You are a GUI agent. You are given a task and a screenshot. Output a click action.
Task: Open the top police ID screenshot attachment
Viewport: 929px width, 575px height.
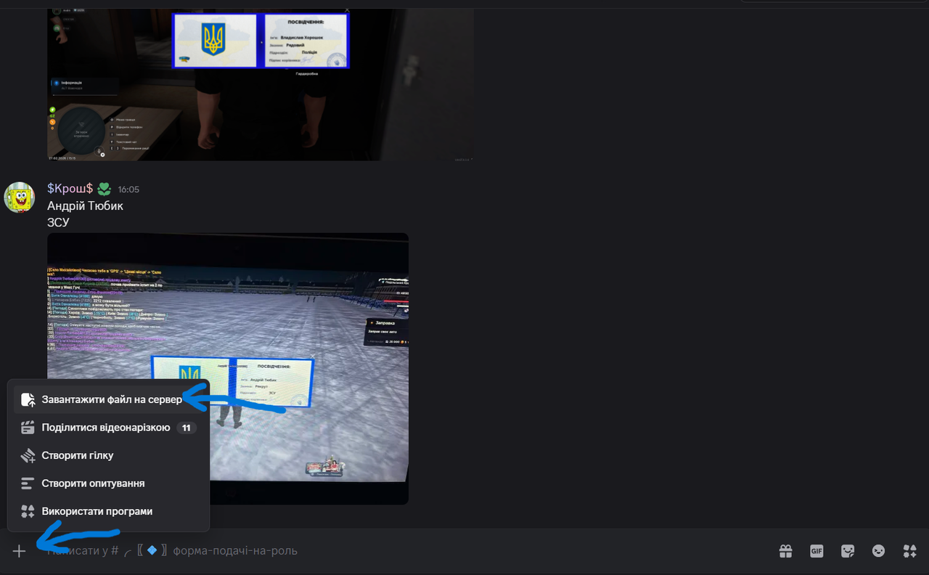click(x=261, y=84)
